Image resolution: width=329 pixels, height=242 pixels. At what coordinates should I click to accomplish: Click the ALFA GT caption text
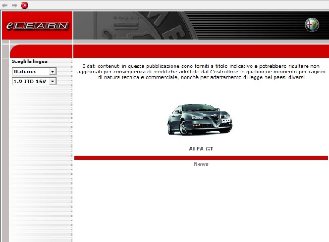[x=201, y=149]
